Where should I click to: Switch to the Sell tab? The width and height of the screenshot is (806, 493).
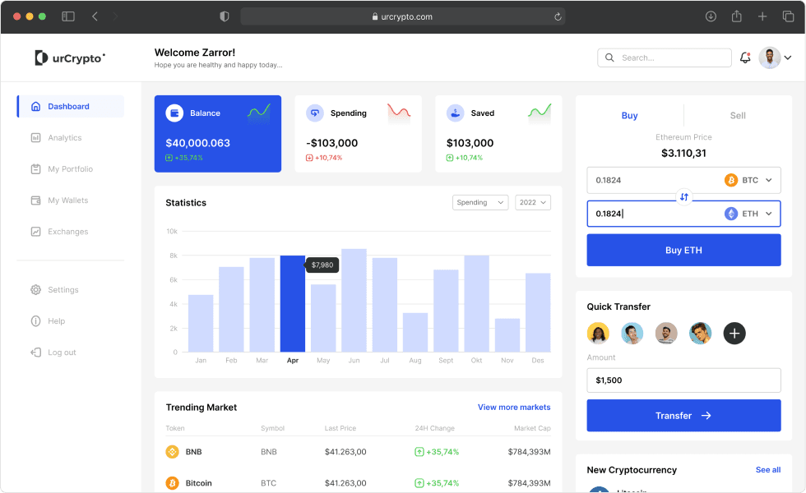[x=738, y=115]
